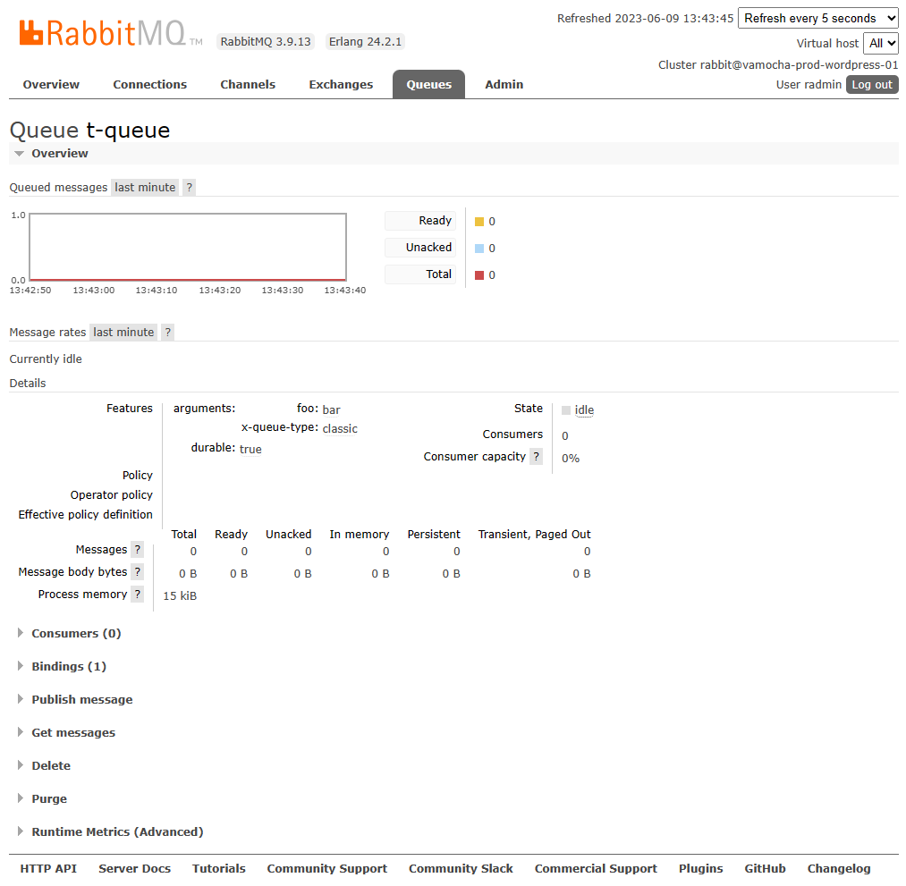Image resolution: width=906 pixels, height=886 pixels.
Task: Click the RabbitMQ 3.9.13 version badge
Action: [x=266, y=42]
